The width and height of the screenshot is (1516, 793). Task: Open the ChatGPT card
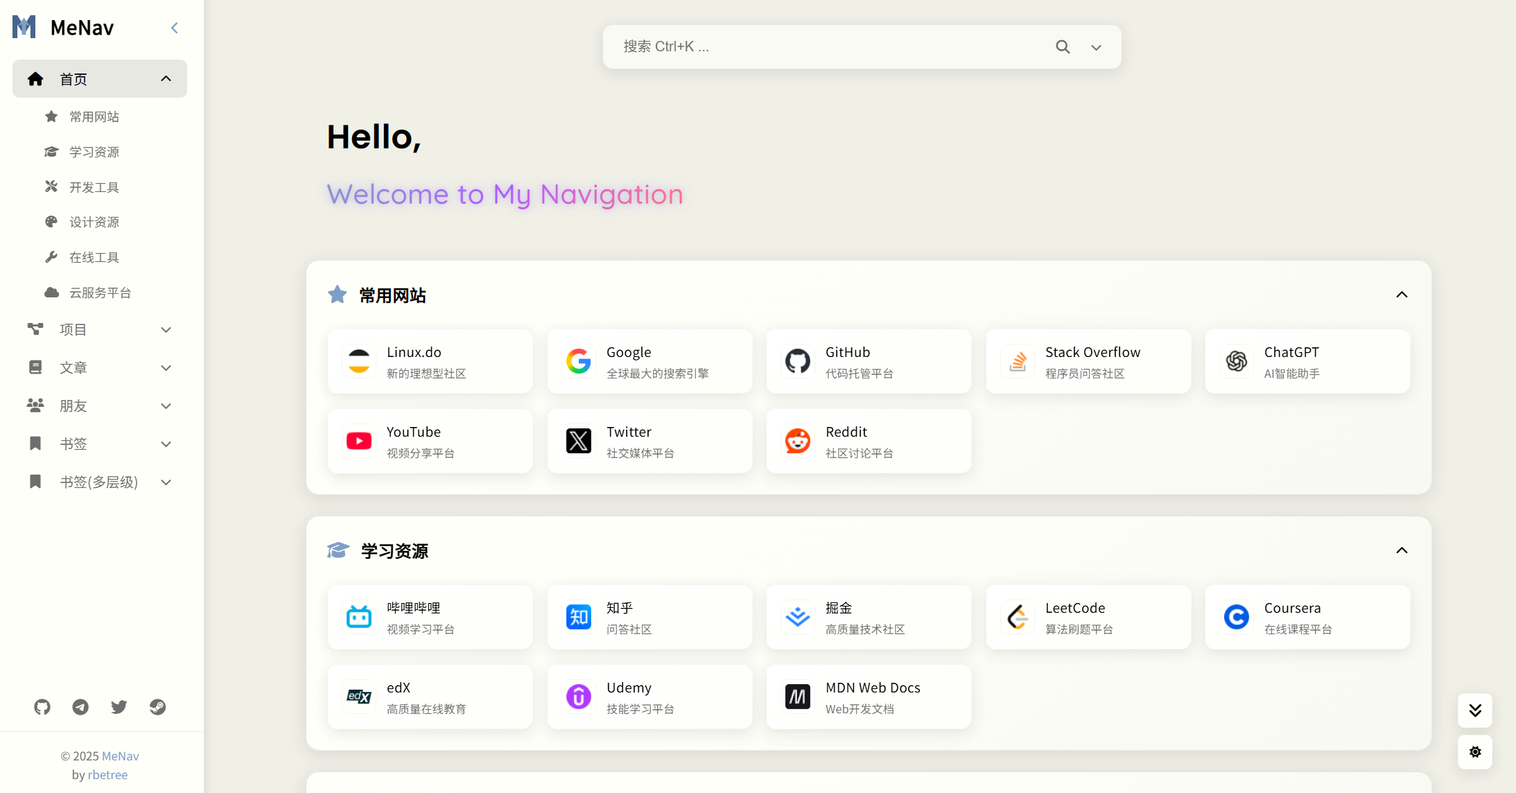[1307, 361]
